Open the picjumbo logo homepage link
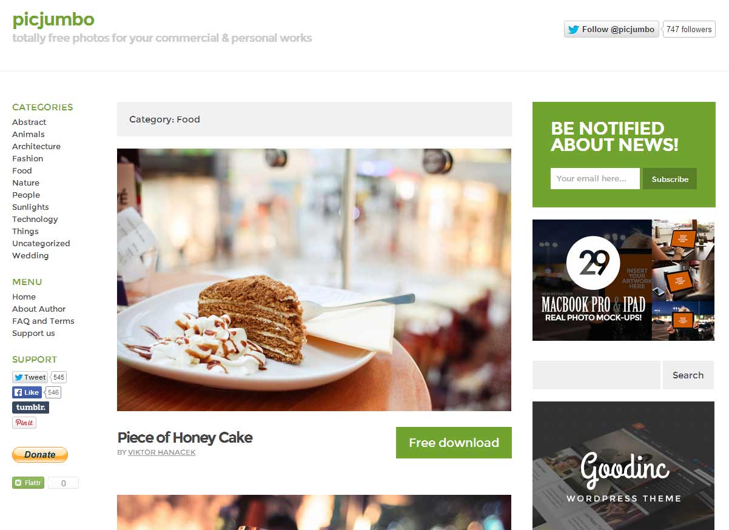Screen dimensions: 729x530 [x=53, y=19]
